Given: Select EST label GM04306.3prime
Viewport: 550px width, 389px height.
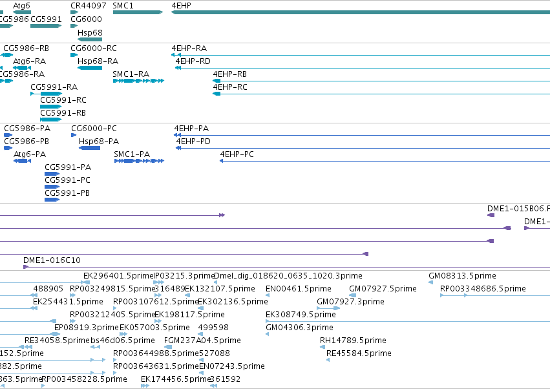Looking at the screenshot, I should pos(299,328).
